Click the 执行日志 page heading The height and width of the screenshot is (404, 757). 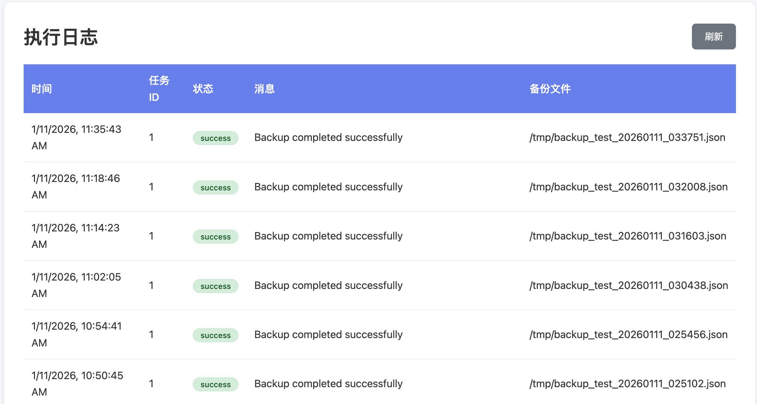coord(61,37)
